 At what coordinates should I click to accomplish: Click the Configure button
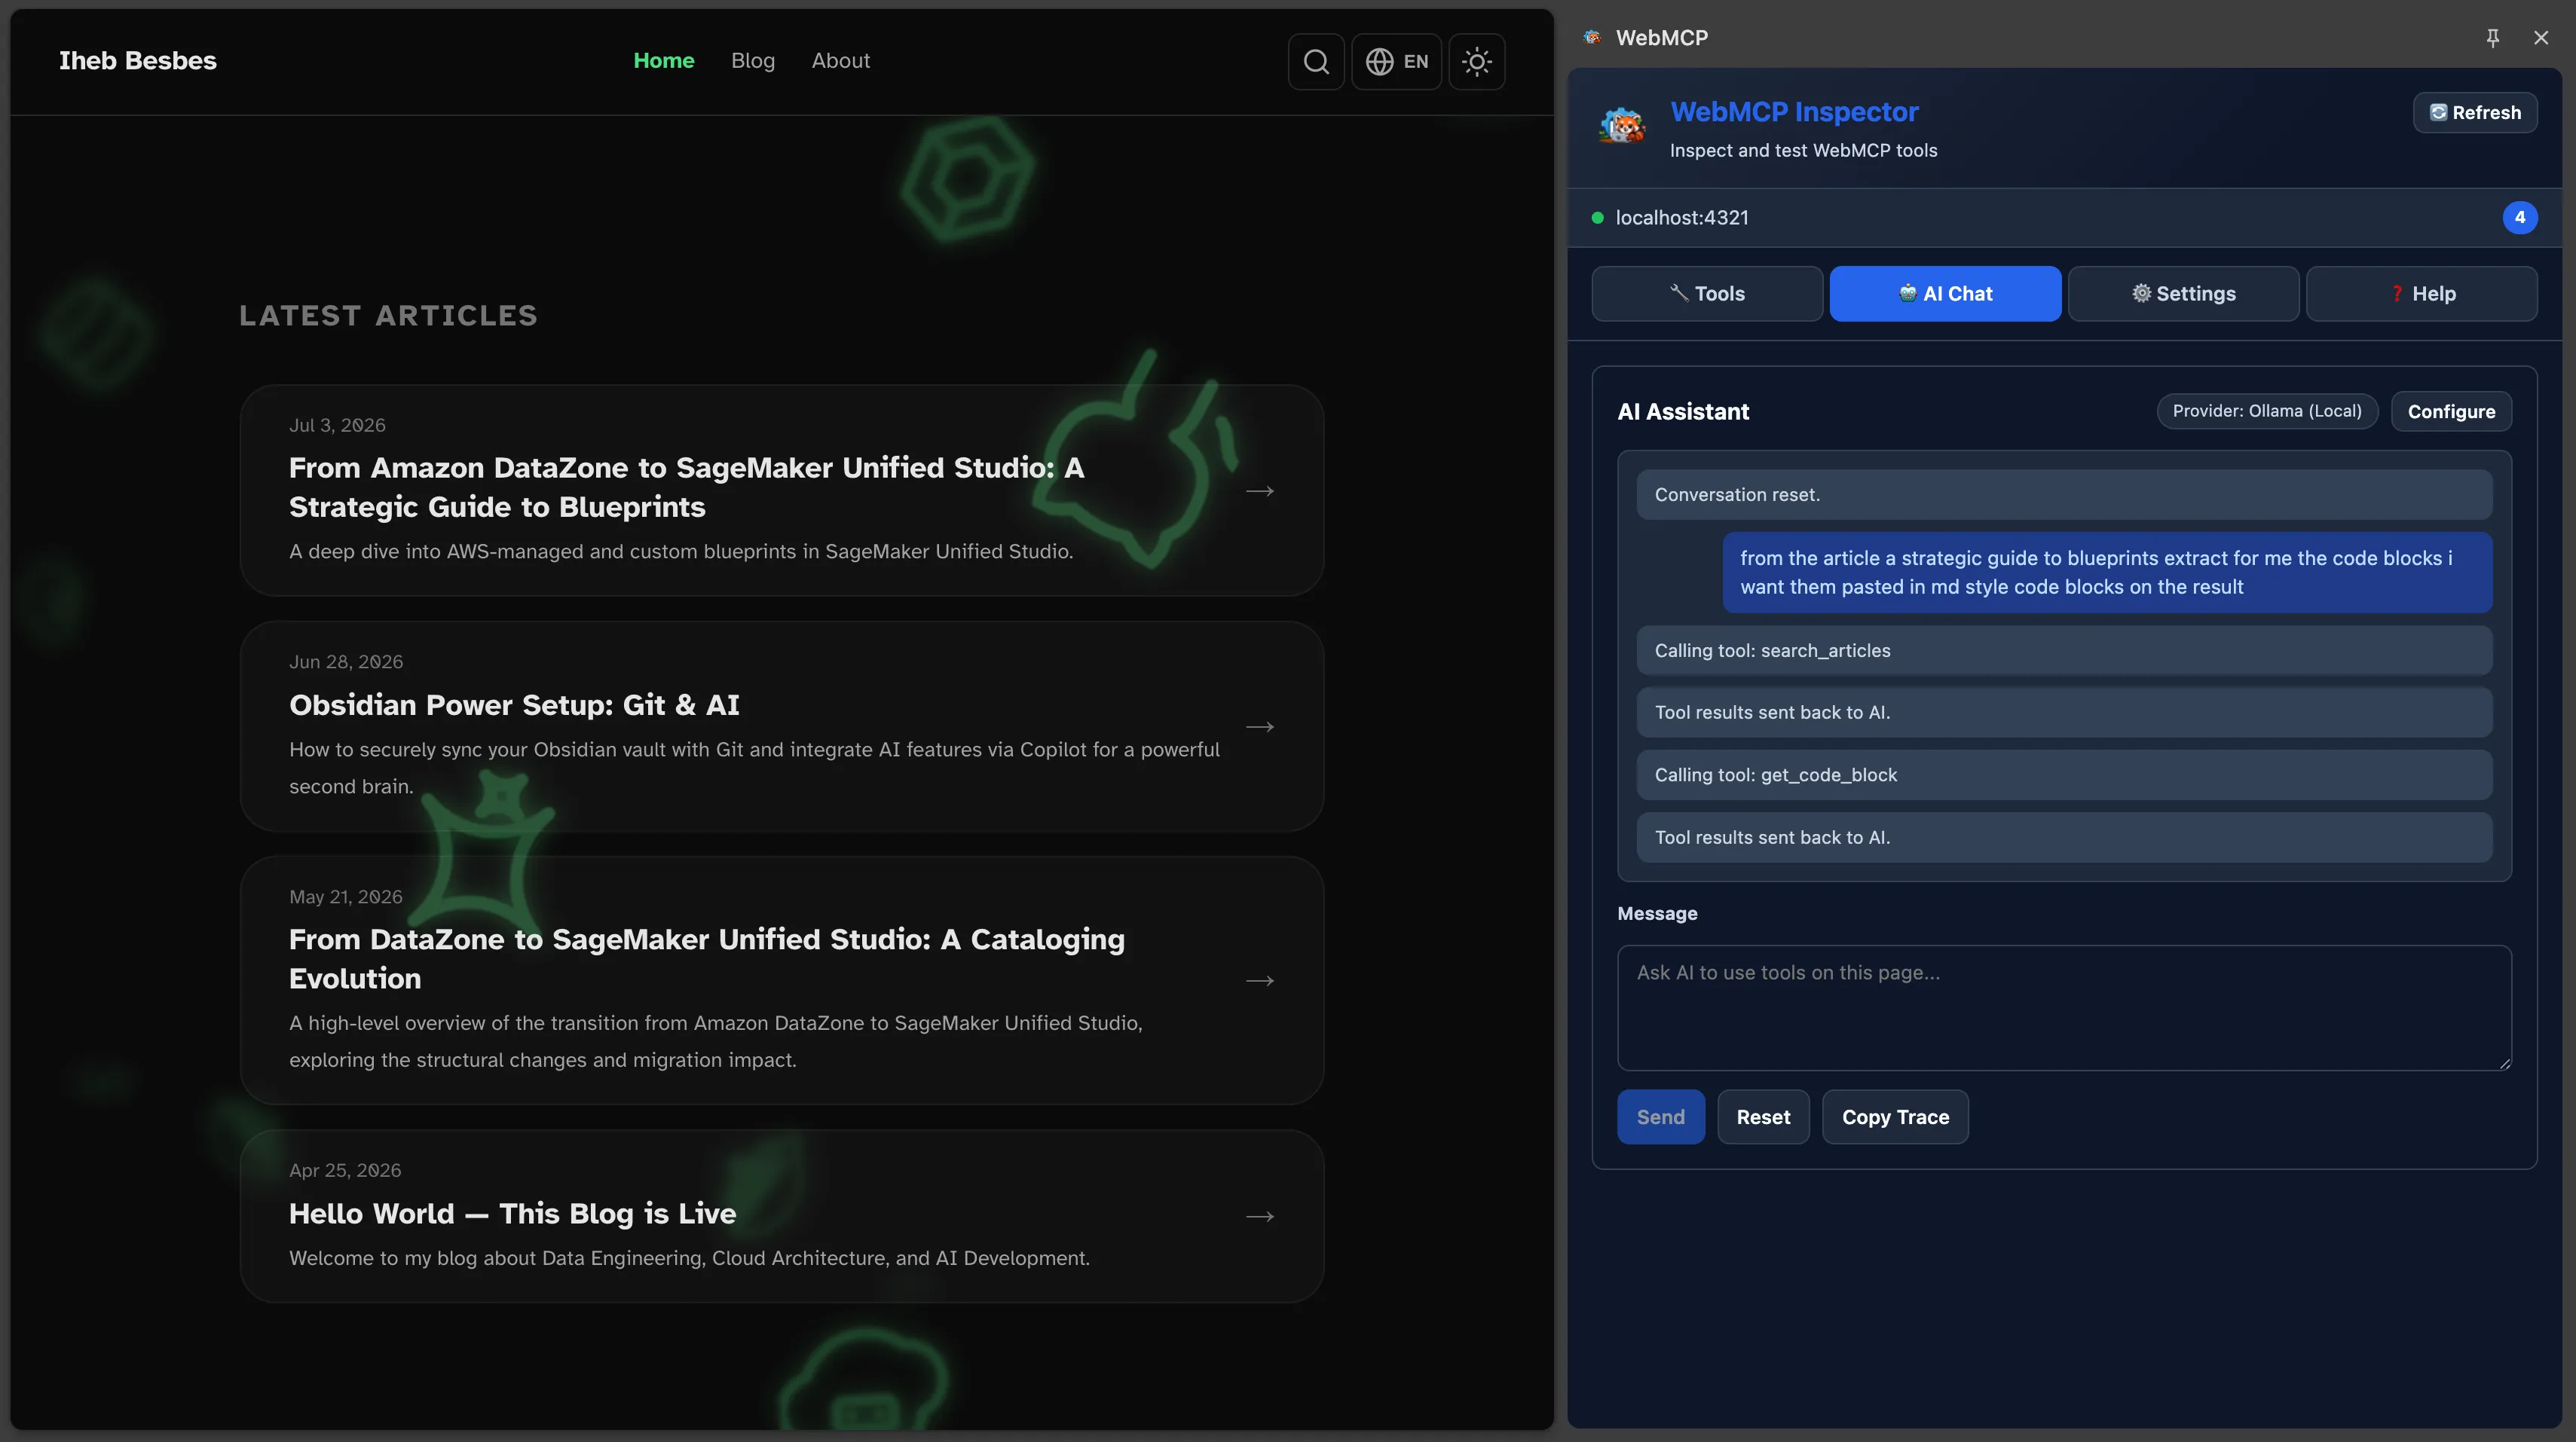click(2451, 411)
